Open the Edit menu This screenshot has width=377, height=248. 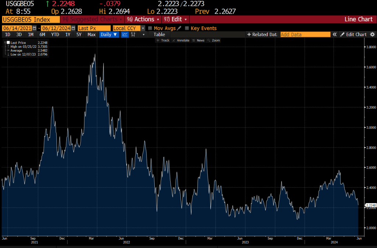(175, 19)
